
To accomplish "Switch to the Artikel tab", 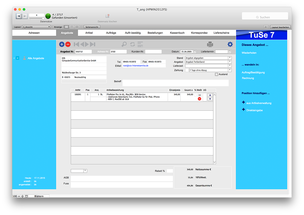I will click(89, 33).
